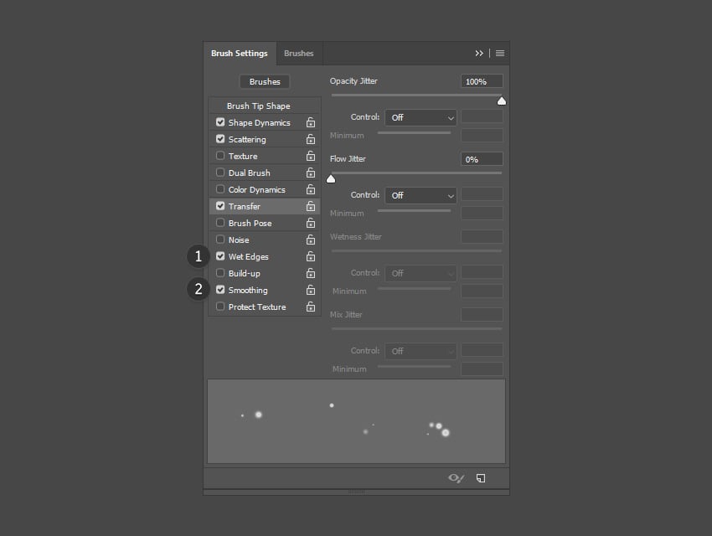Lock the Scattering settings

311,139
